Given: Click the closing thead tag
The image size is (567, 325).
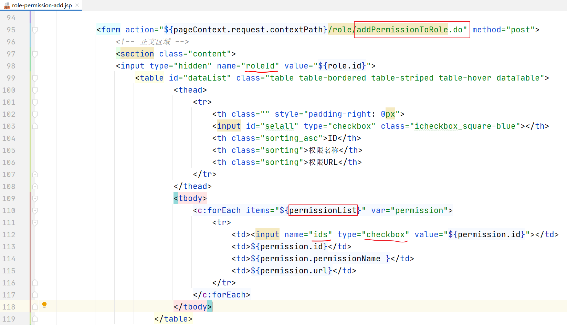Looking at the screenshot, I should [193, 187].
